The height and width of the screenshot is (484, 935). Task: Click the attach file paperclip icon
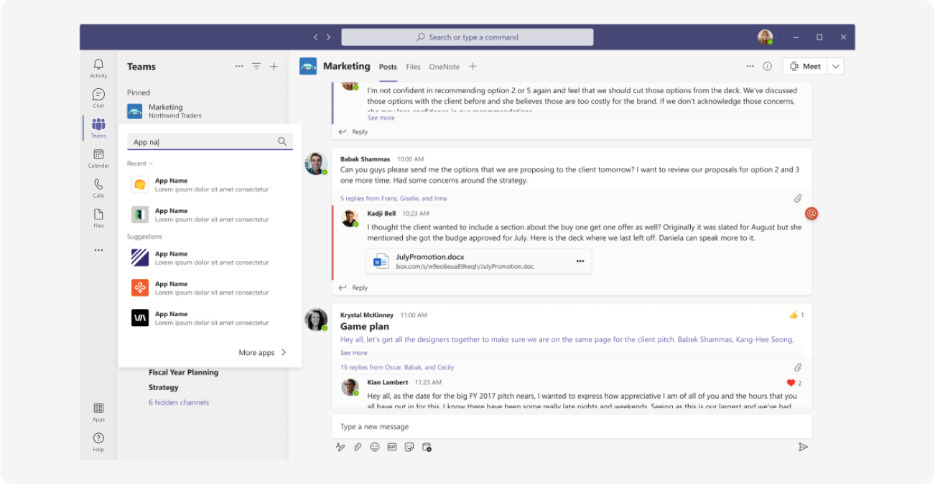pyautogui.click(x=358, y=447)
